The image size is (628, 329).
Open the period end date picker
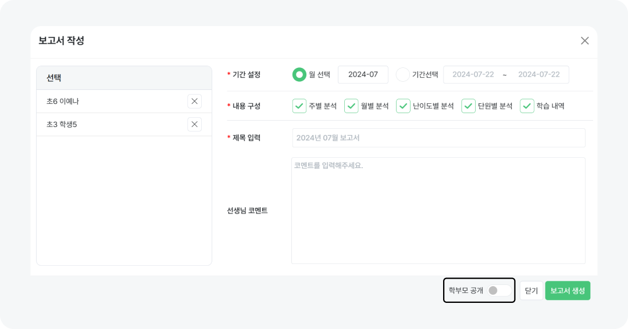point(538,74)
